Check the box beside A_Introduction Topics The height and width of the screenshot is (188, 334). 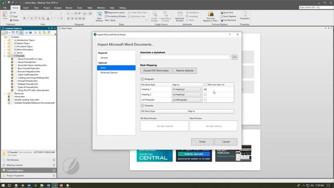(12, 40)
